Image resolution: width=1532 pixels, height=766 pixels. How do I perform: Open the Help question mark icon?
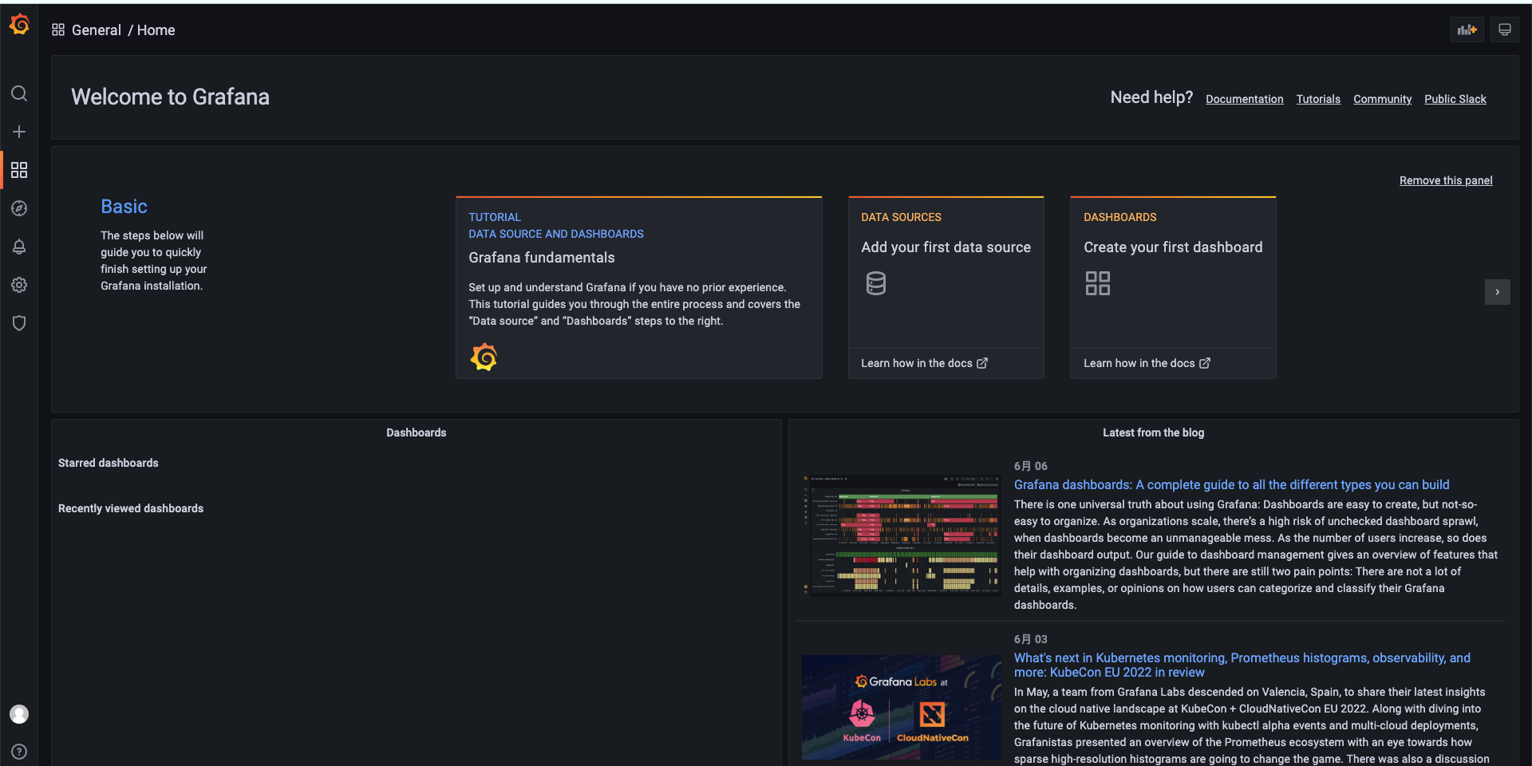(x=19, y=752)
